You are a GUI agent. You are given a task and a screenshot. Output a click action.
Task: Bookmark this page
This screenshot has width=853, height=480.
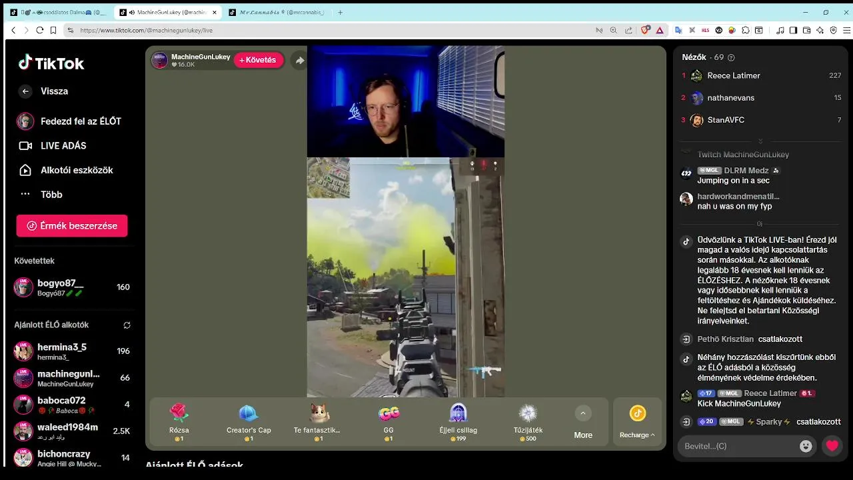point(53,31)
